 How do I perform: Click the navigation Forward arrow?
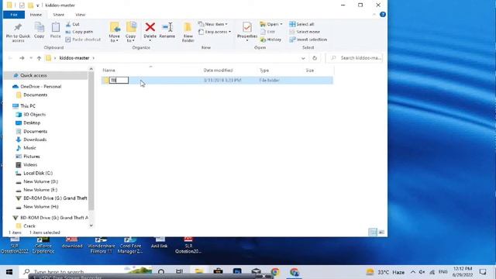tap(22, 58)
